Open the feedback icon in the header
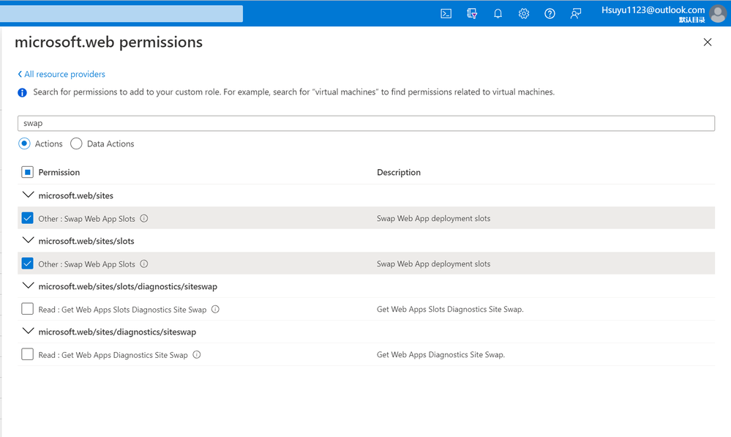The width and height of the screenshot is (731, 437). tap(576, 13)
